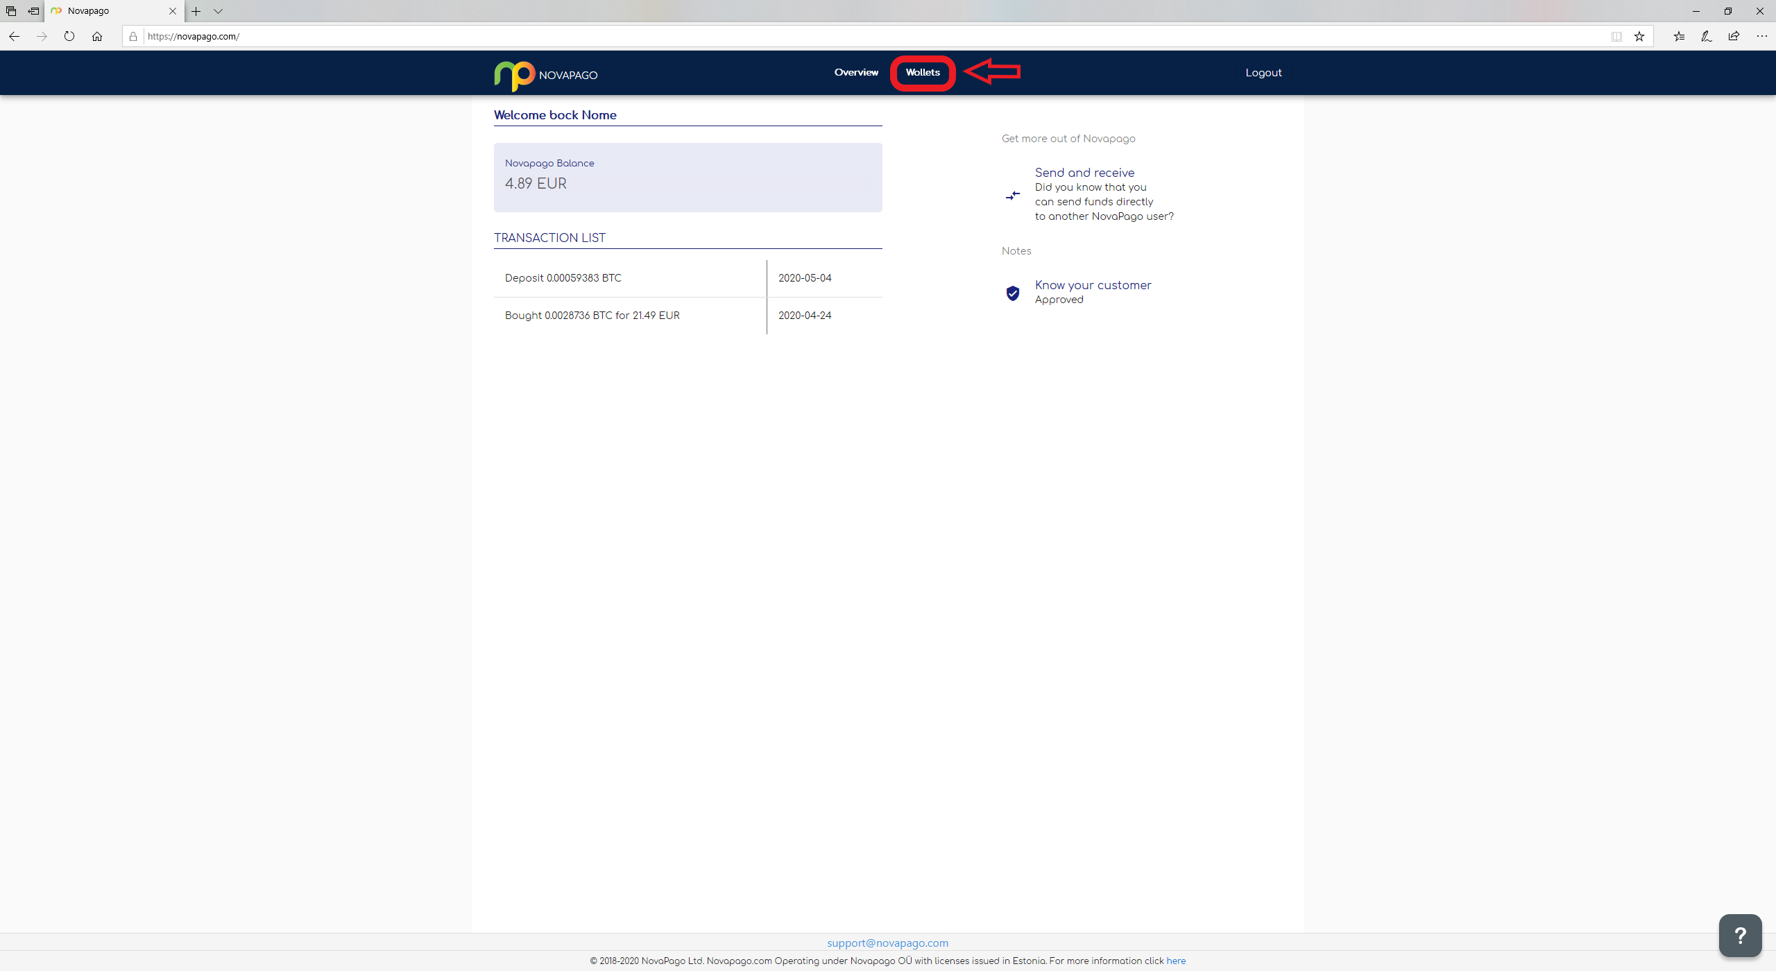Go to browser home page icon
This screenshot has width=1776, height=971.
97,36
